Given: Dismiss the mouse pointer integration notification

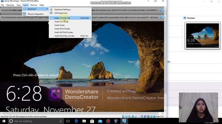Looking at the screenshot, I should [160, 17].
